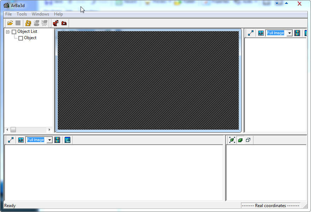Click the red camera capture icon

(64, 23)
